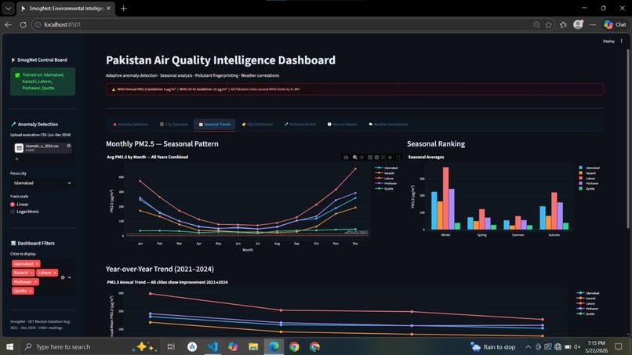Switch to AQI Distribution tab
632x355 pixels.
click(x=257, y=125)
